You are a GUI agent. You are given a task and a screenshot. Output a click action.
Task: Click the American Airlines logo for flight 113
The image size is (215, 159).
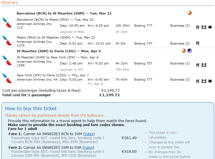click(7, 23)
